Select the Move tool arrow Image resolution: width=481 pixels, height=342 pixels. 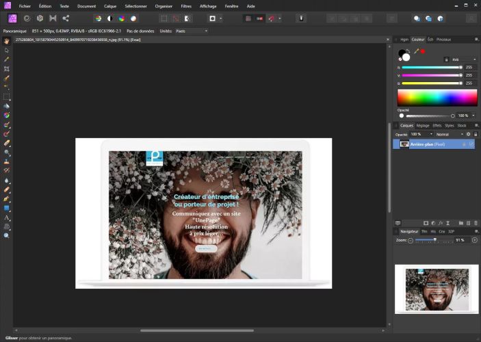click(7, 50)
